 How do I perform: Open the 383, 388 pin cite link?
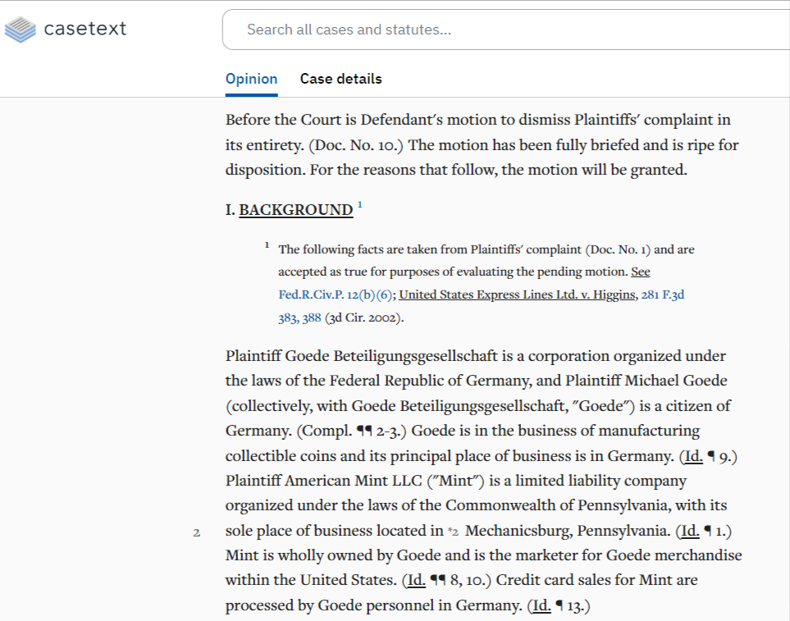point(299,317)
